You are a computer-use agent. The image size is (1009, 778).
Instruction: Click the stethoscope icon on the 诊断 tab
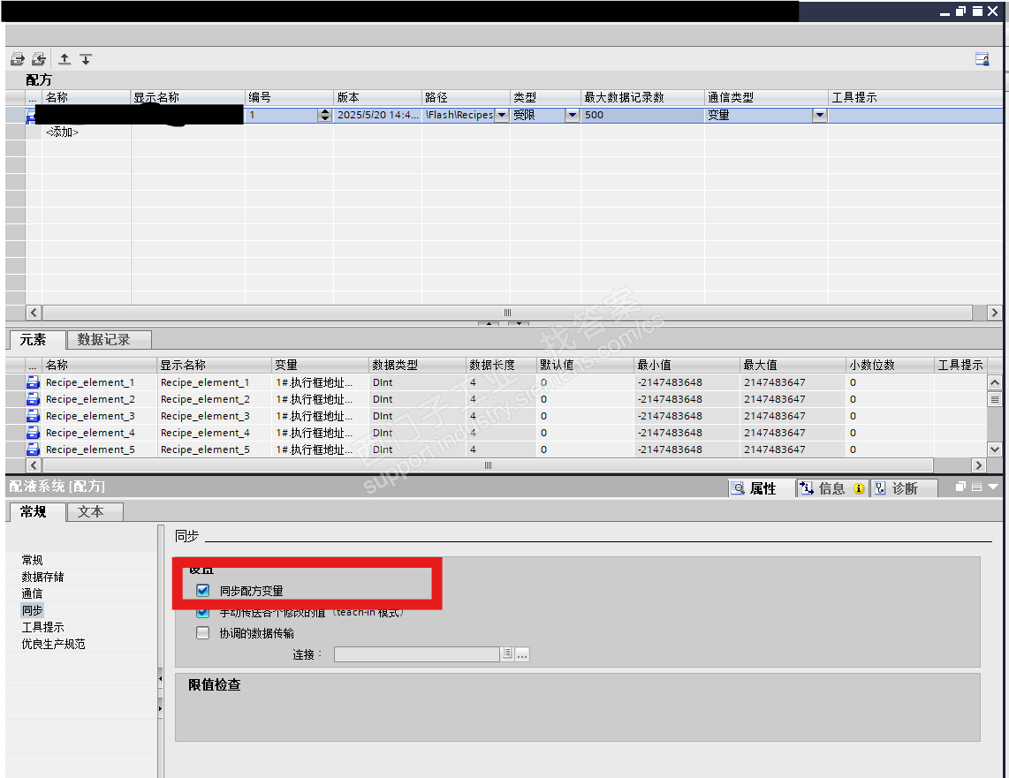pos(880,488)
